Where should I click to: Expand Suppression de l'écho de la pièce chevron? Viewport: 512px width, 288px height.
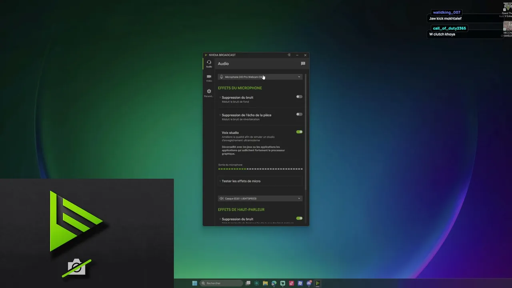pyautogui.click(x=220, y=115)
